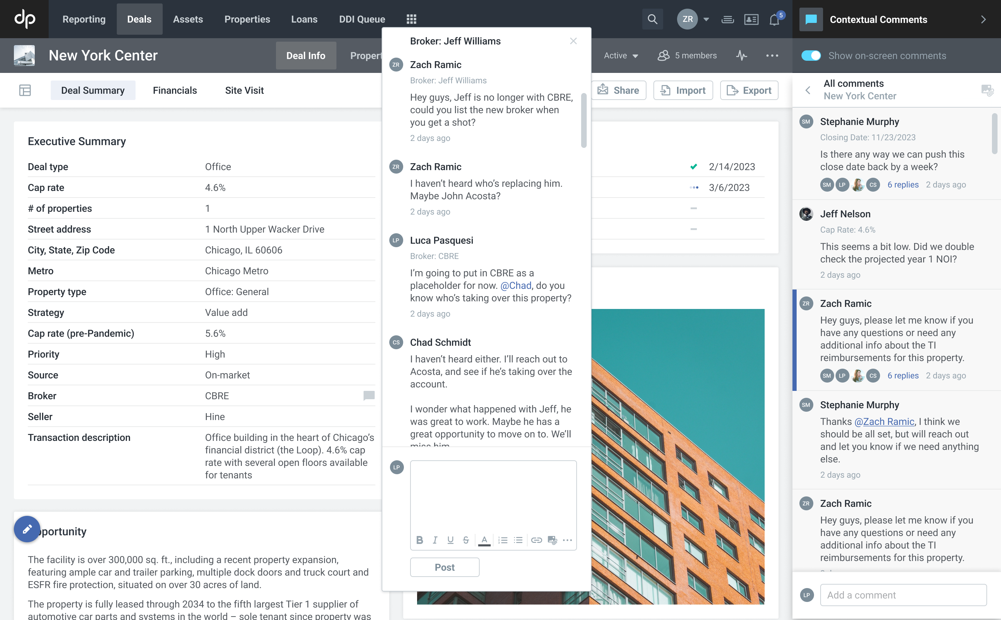
Task: Click the Add a comment field
Action: tap(903, 595)
